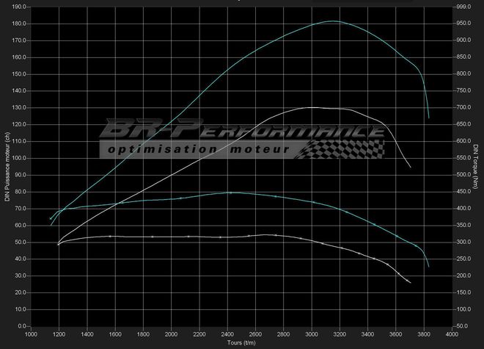Click the "DIN Torque (Nm)" right axis title
Screen dimensions: 484x349
(477, 166)
